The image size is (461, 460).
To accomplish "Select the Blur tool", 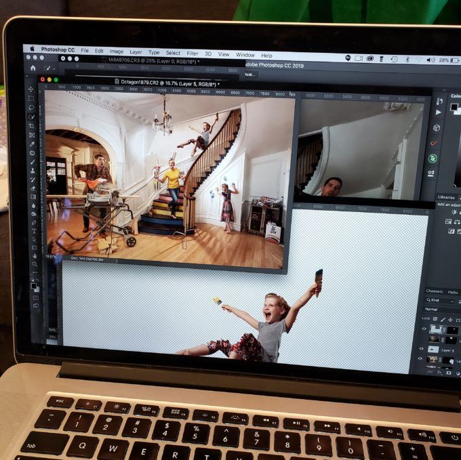I will pyautogui.click(x=33, y=205).
